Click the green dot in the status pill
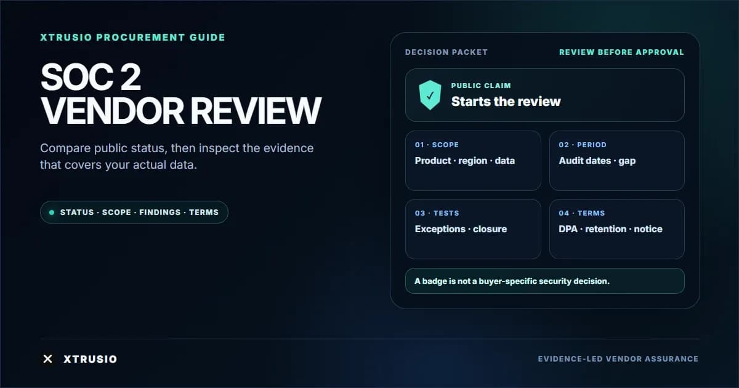 tap(52, 212)
